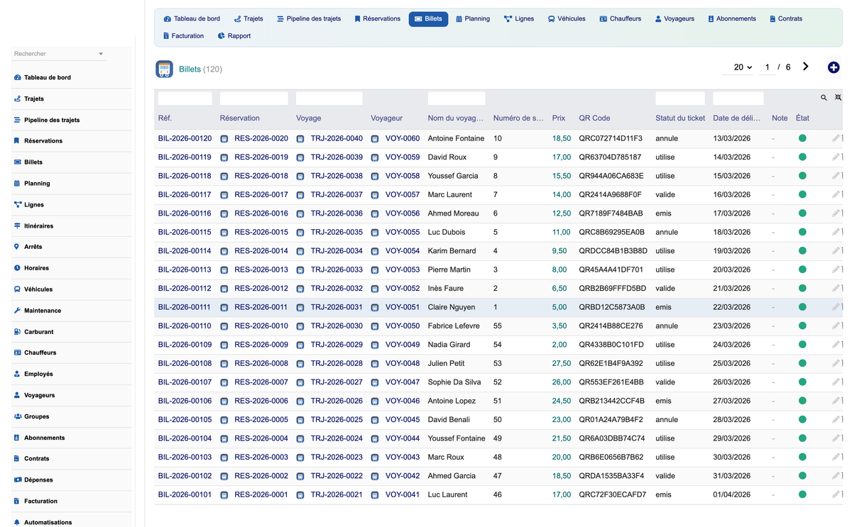Click the magnifier search filter icon in table header
The height and width of the screenshot is (527, 852).
click(x=824, y=98)
